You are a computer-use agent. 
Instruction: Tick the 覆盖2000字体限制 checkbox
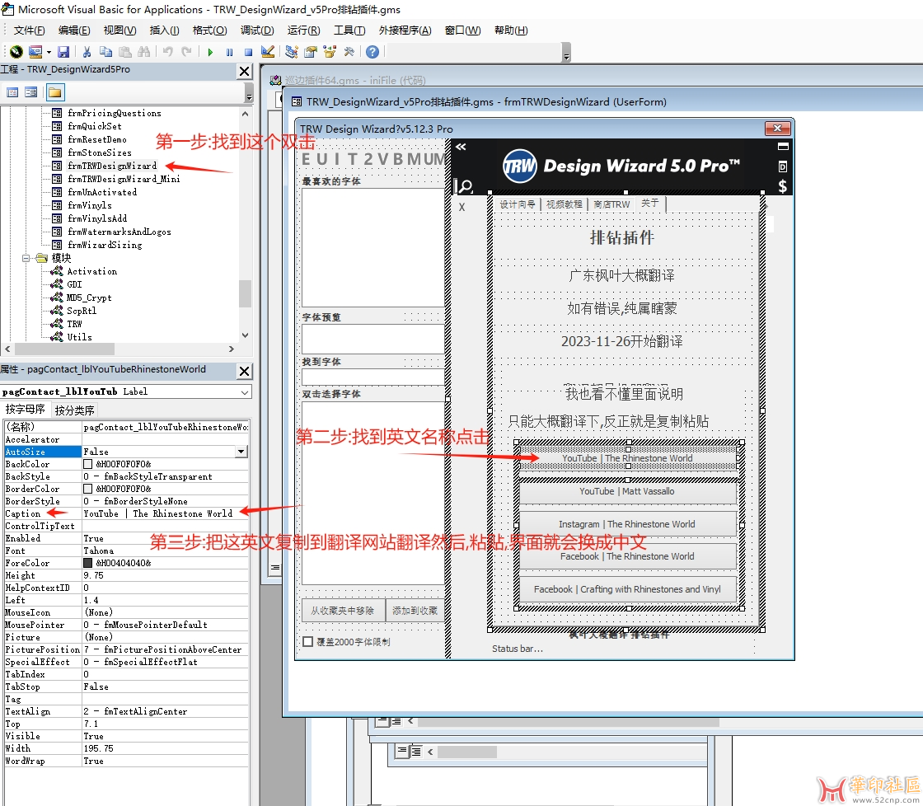click(308, 642)
